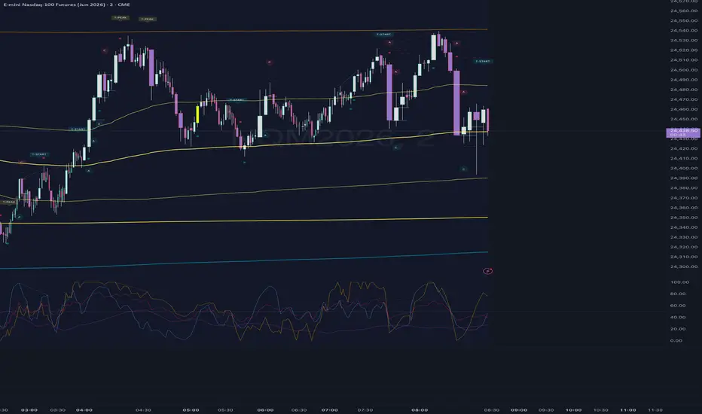Click the 24,300.00 price axis label
Viewport: 702px width, 414px height.
point(684,266)
